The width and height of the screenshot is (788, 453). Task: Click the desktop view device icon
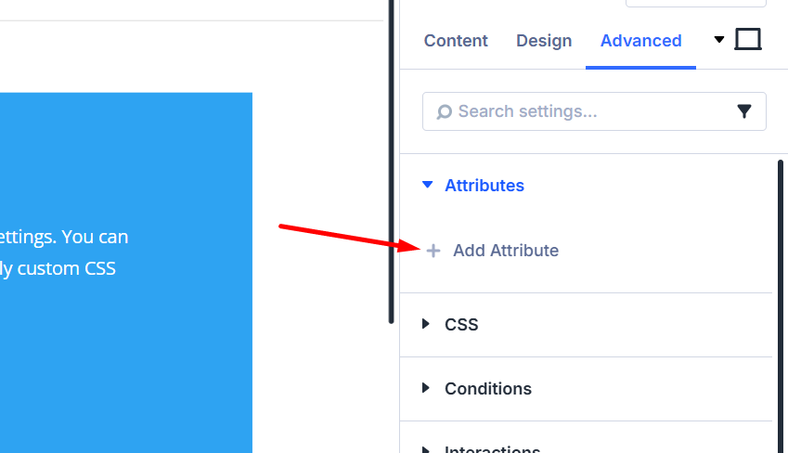747,40
